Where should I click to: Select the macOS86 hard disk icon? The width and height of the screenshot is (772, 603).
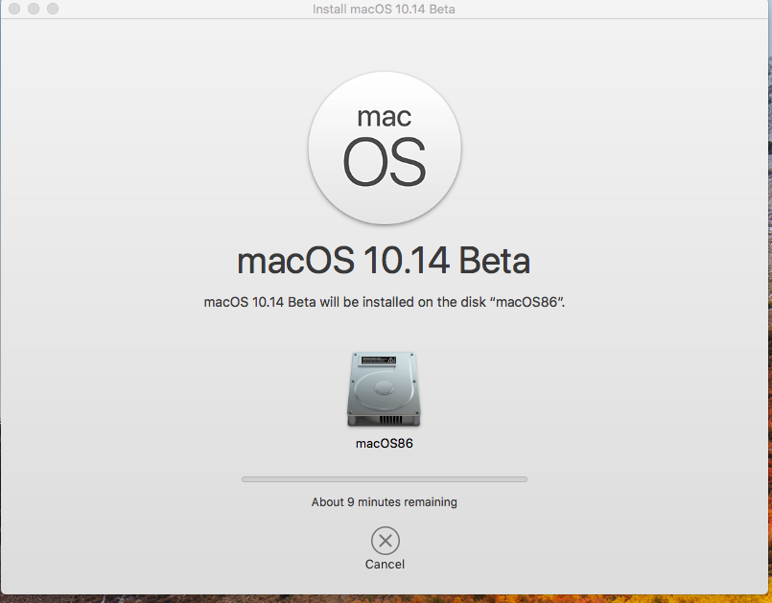tap(384, 389)
